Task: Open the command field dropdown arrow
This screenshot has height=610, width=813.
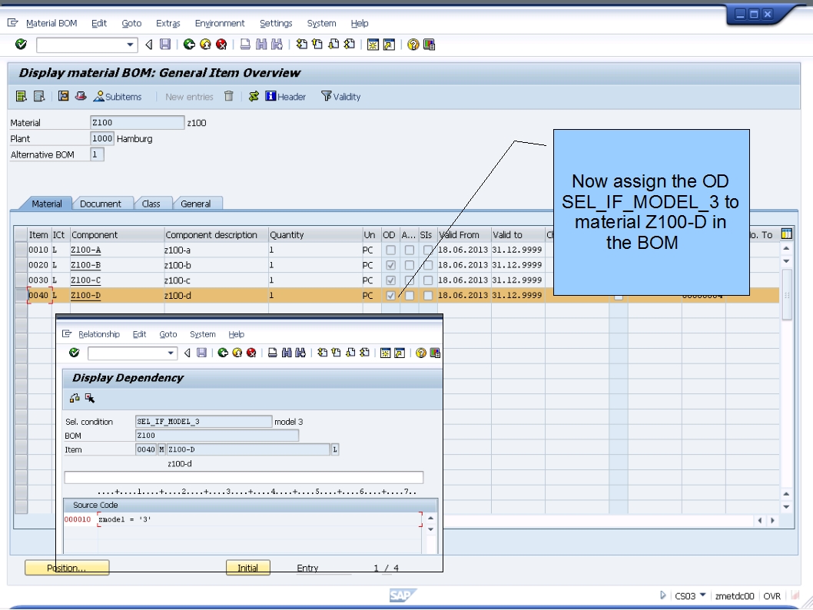Action: click(130, 44)
